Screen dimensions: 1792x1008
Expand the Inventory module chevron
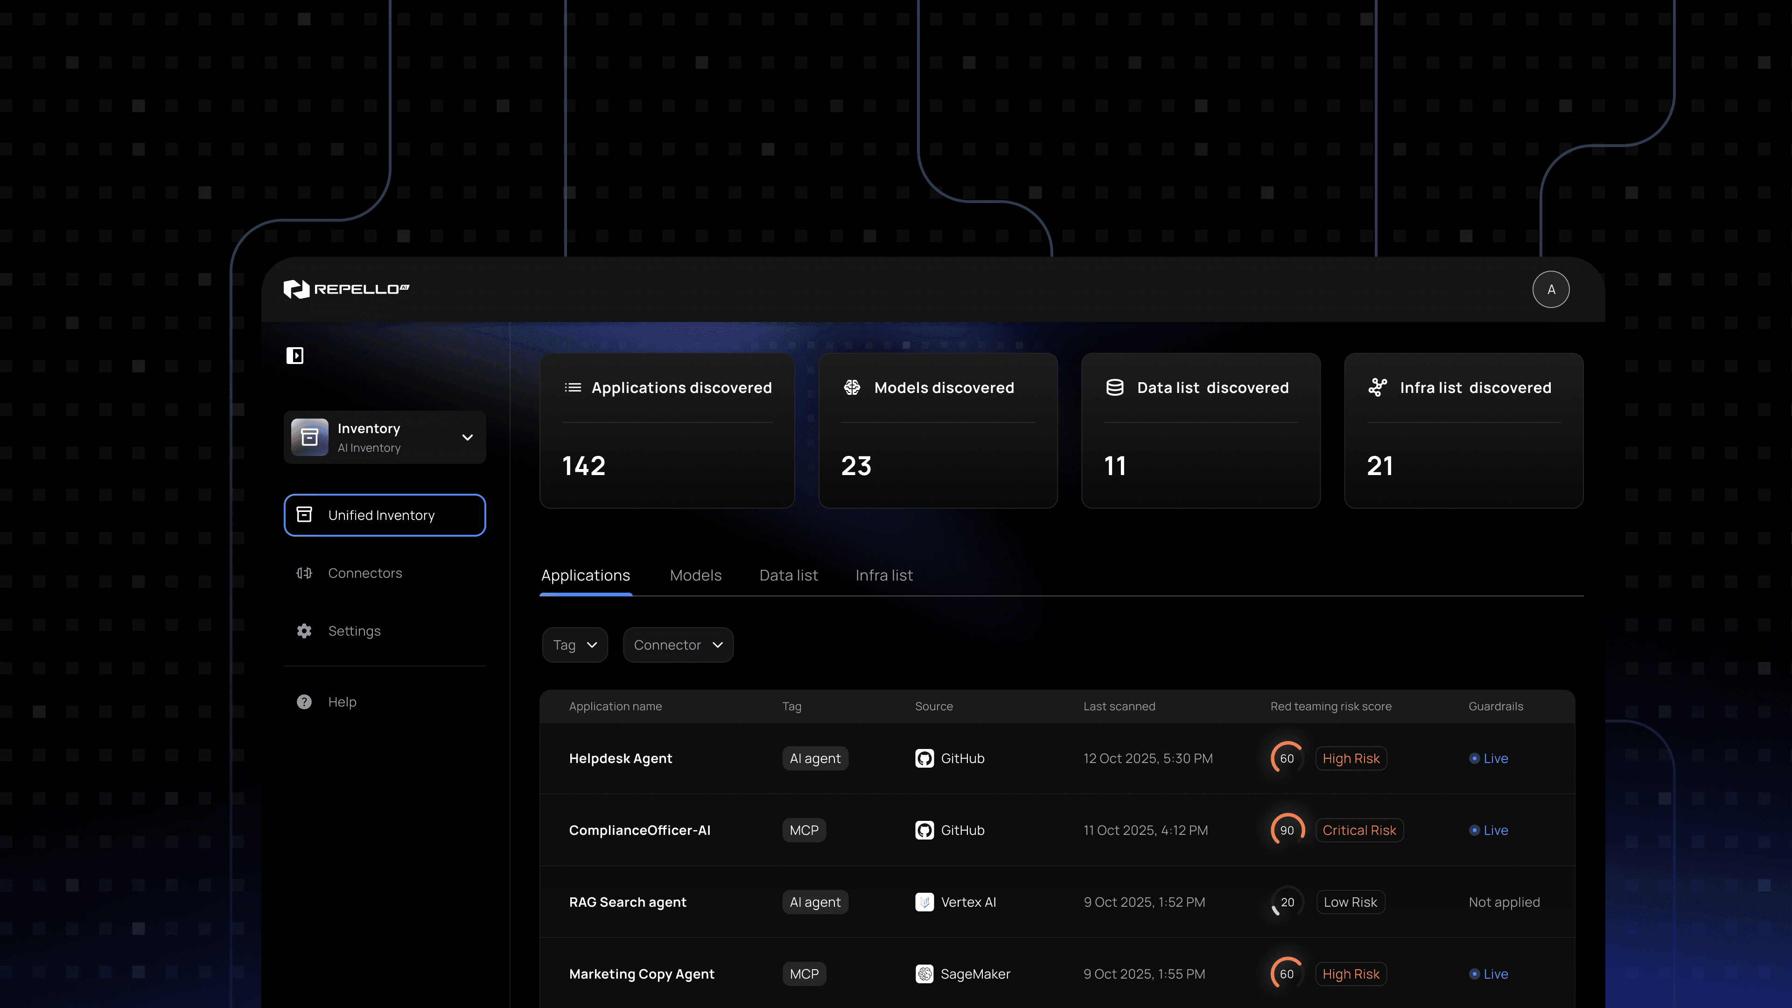click(x=468, y=438)
